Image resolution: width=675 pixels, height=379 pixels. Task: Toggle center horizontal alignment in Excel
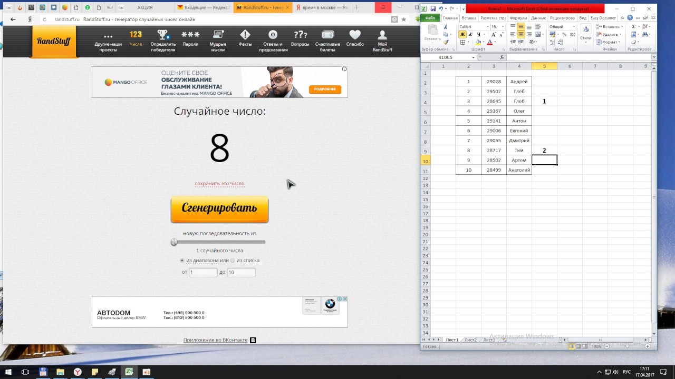click(521, 34)
